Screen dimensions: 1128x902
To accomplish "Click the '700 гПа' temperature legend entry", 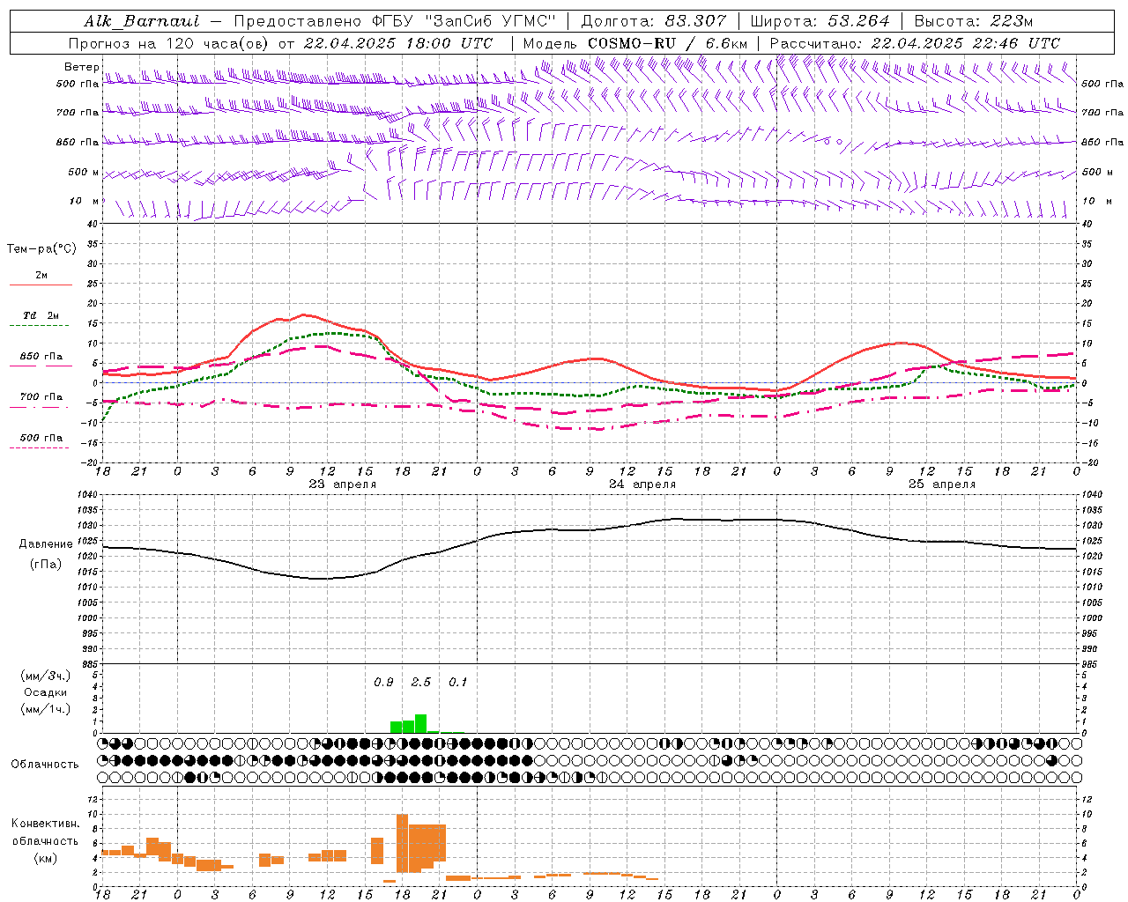I will 41,396.
